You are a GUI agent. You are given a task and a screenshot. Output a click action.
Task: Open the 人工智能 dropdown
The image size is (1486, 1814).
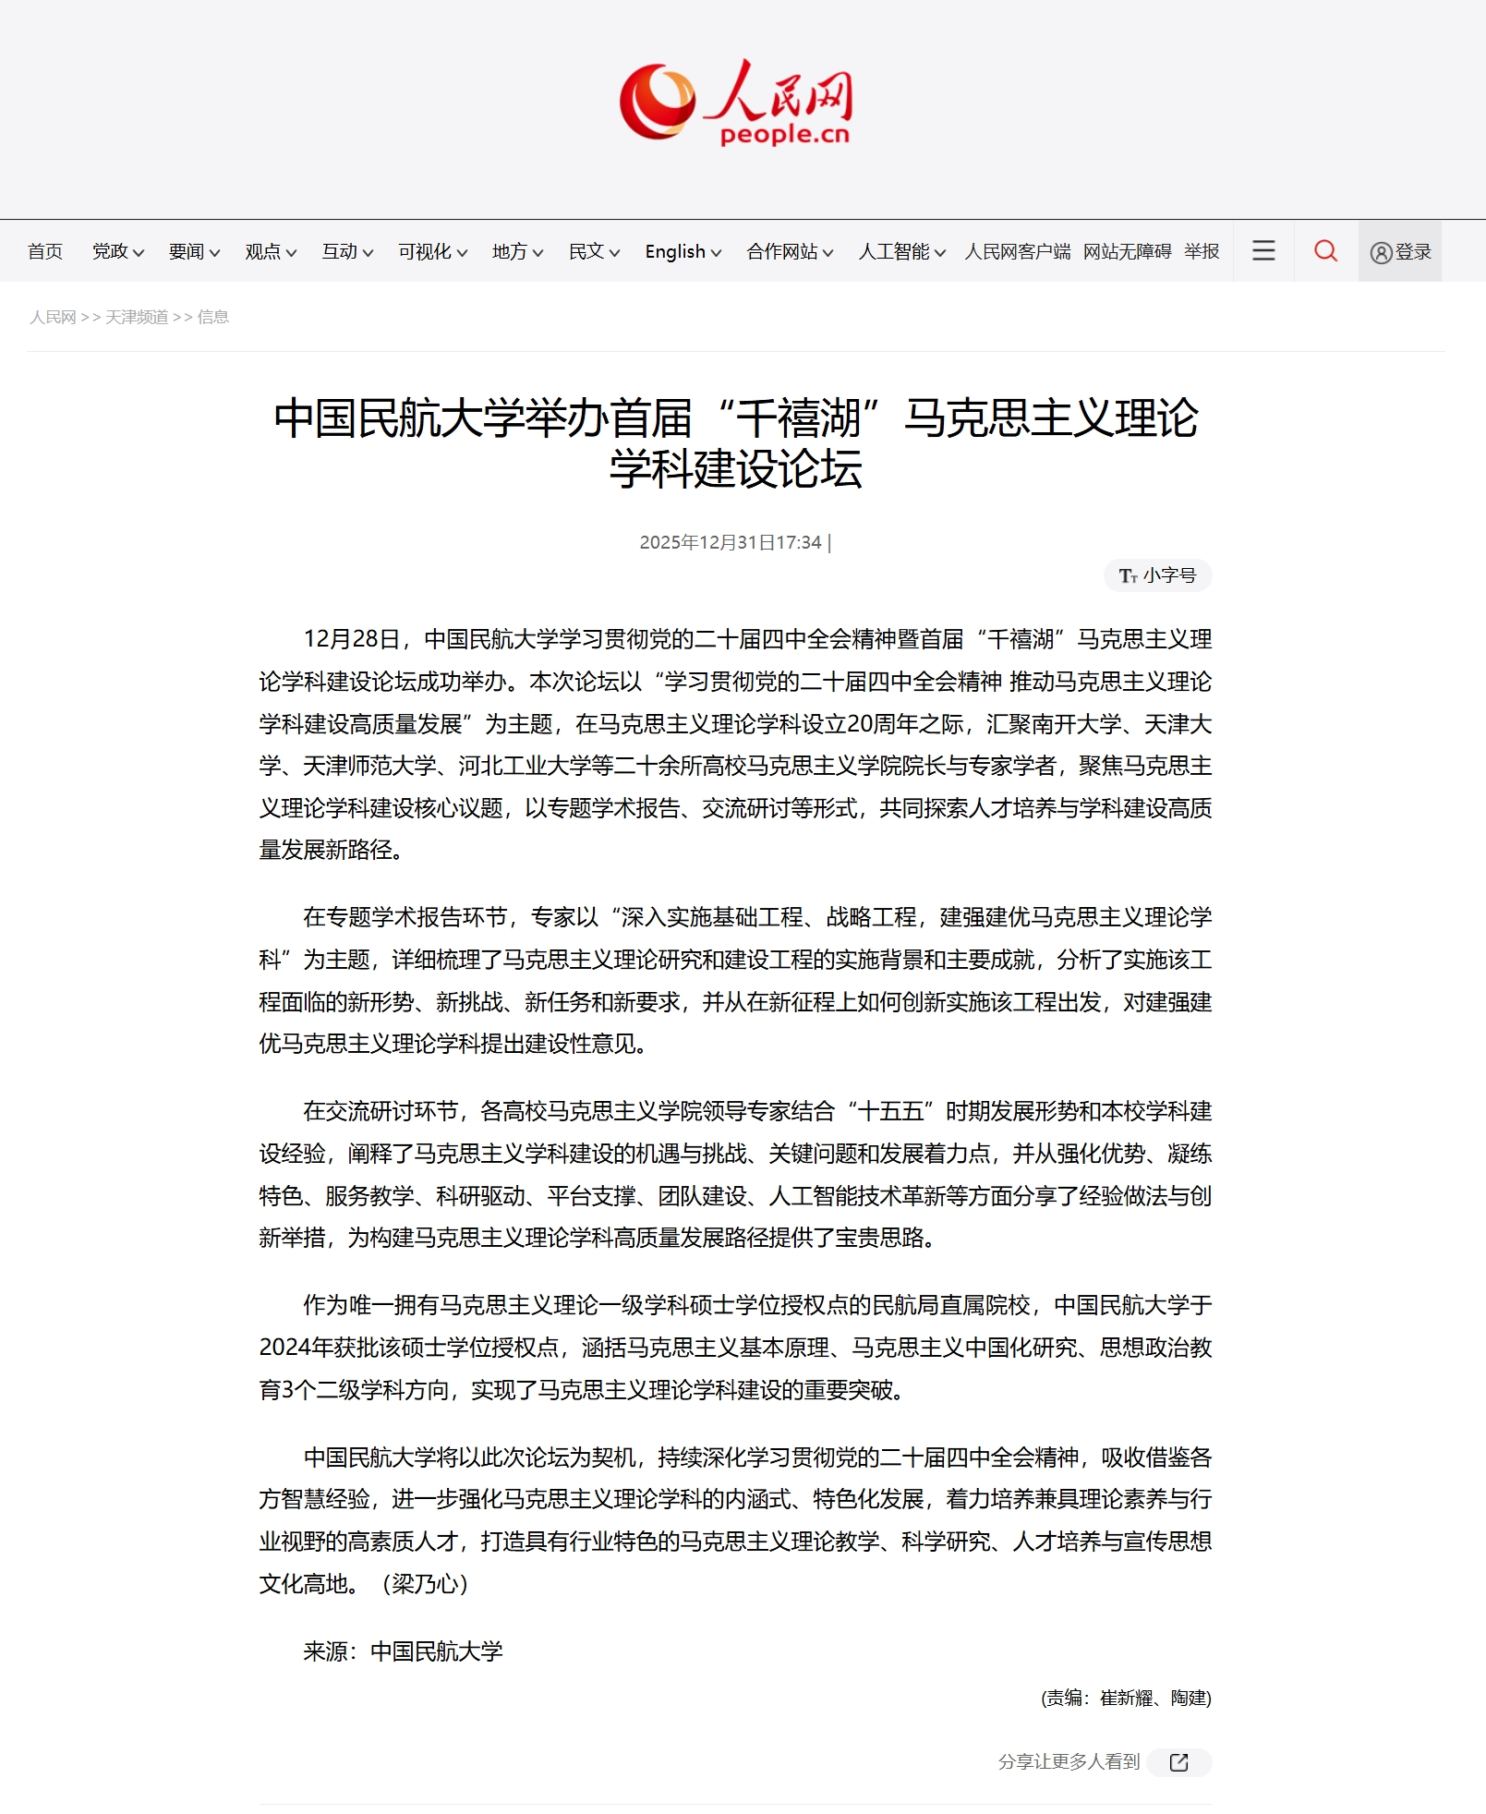point(901,252)
